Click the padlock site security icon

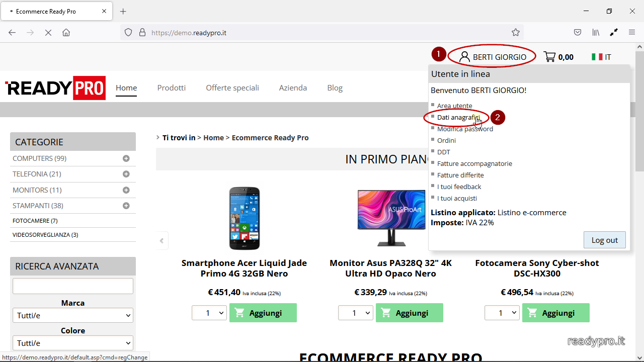(x=142, y=33)
